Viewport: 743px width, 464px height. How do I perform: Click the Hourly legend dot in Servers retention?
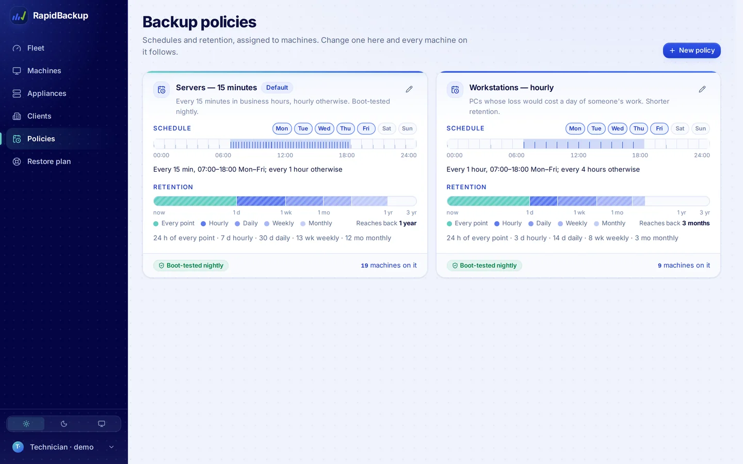(x=203, y=224)
